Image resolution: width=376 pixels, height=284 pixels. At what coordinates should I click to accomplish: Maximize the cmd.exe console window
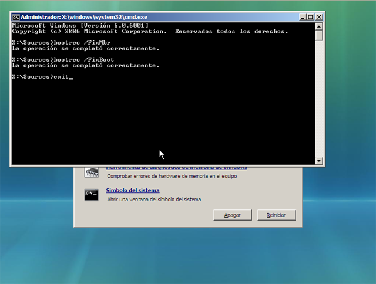click(x=310, y=17)
